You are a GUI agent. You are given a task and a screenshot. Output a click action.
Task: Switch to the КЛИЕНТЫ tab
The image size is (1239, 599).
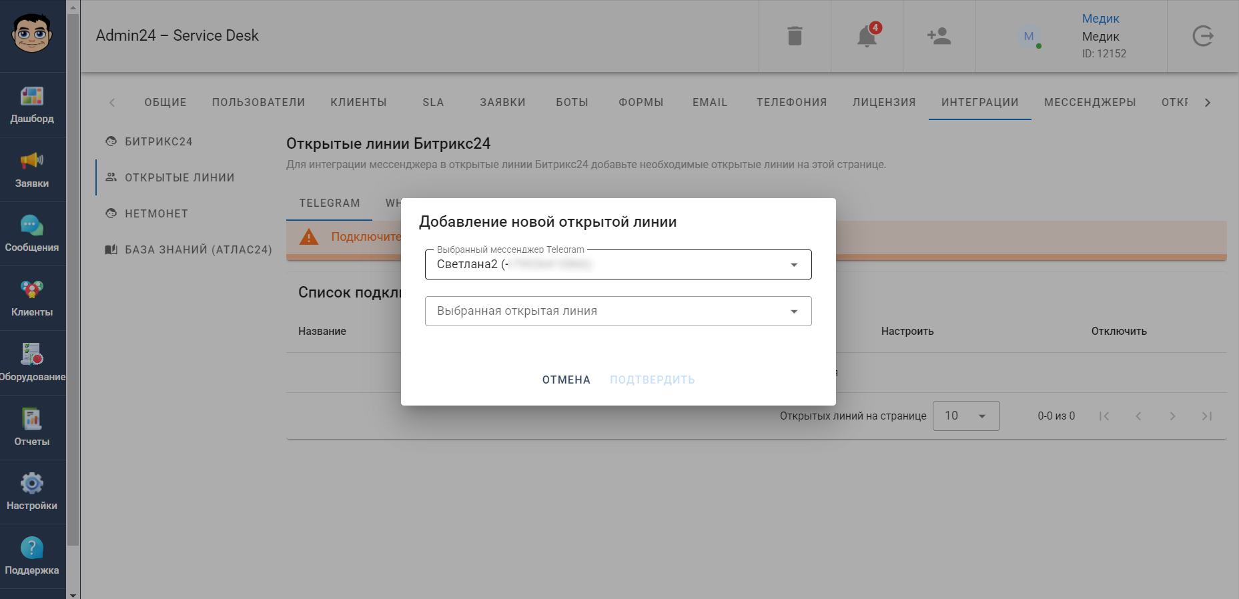359,102
